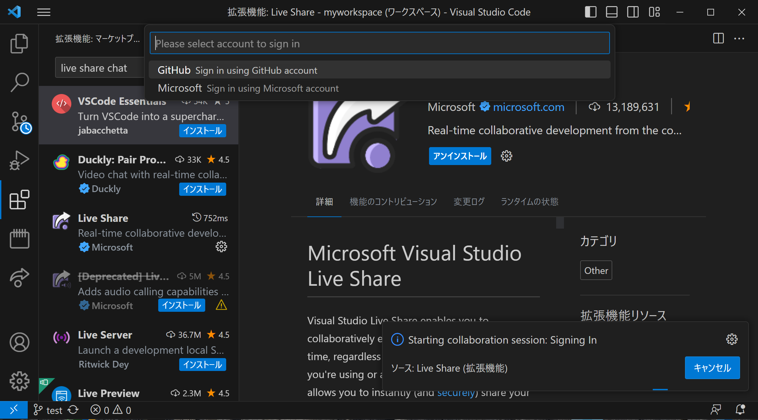
Task: Toggle the bottom panel visibility
Action: (x=612, y=12)
